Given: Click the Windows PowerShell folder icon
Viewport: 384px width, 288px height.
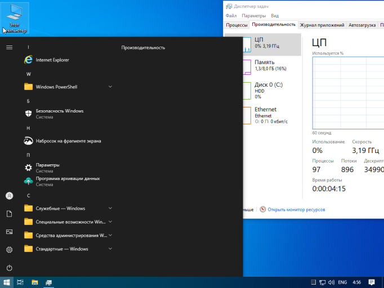Looking at the screenshot, I should [28, 87].
